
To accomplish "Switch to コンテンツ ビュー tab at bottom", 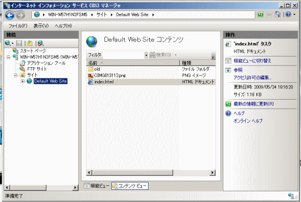I will [130, 186].
